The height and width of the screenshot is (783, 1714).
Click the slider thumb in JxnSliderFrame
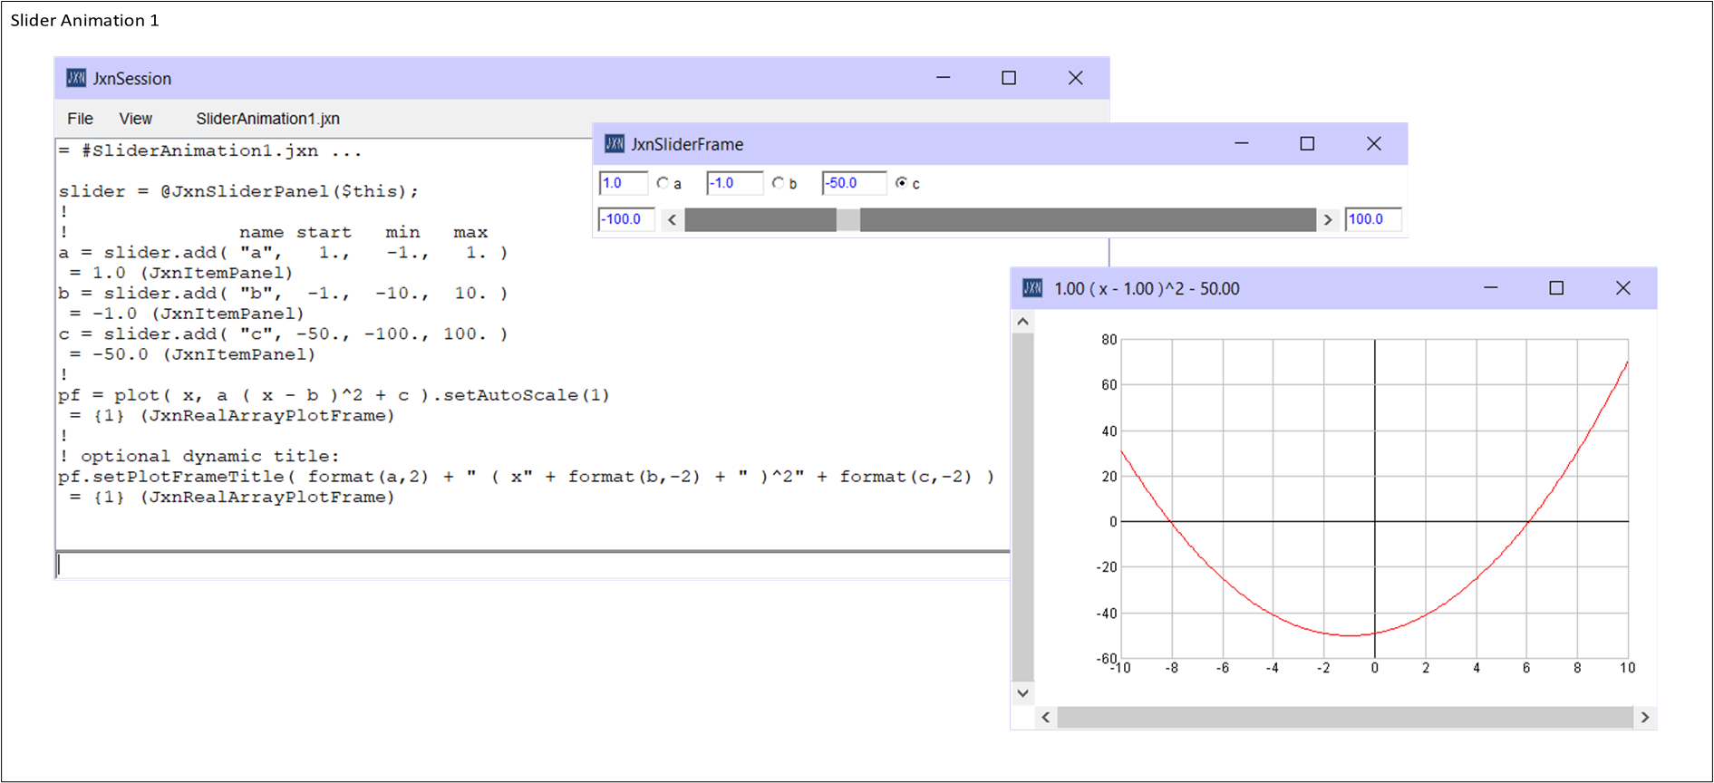[x=847, y=219]
